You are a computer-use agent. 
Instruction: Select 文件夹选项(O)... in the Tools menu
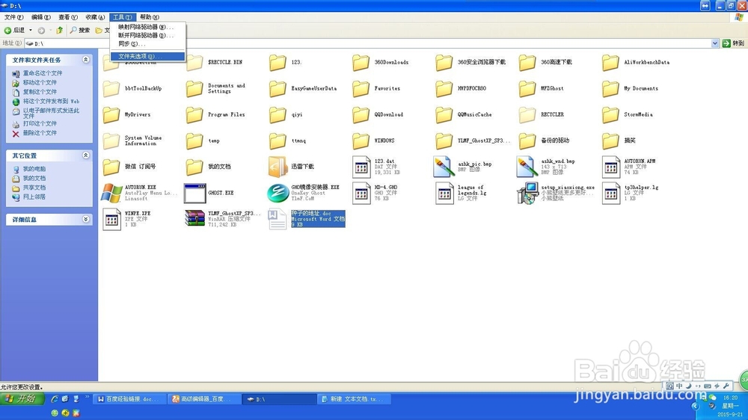click(x=147, y=56)
